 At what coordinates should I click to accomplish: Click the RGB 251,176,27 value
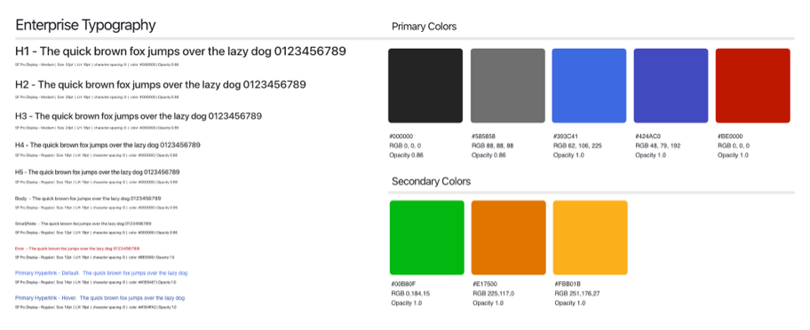[577, 294]
